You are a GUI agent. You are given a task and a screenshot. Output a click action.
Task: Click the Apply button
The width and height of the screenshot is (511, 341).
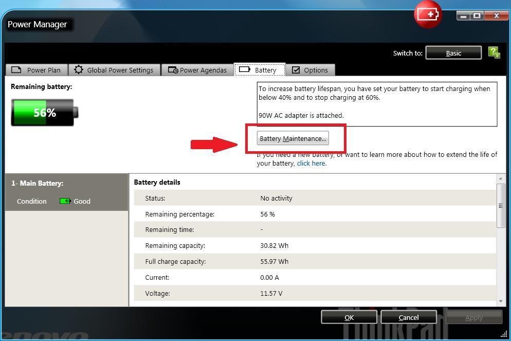pyautogui.click(x=474, y=317)
